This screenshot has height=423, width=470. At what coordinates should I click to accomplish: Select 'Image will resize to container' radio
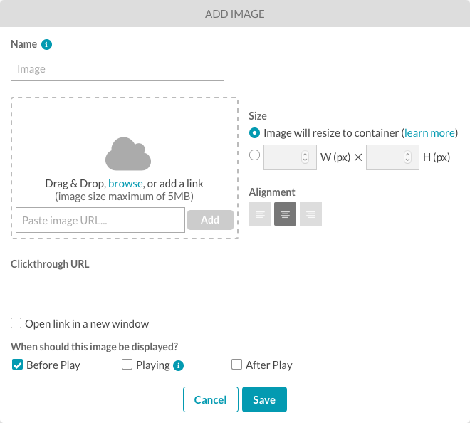pyautogui.click(x=254, y=132)
